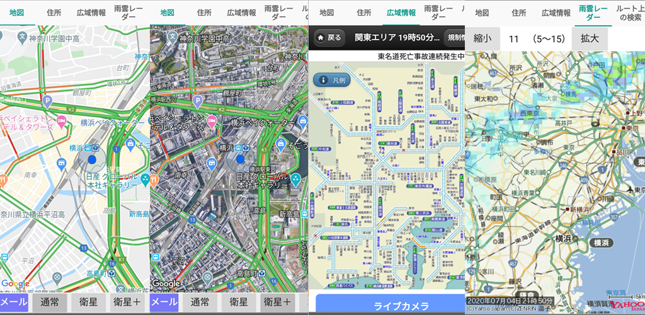The image size is (645, 315).
Task: Open the 広域情報 tab on the standard map screen
Action: tap(91, 13)
